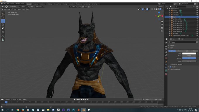Image resolution: width=199 pixels, height=112 pixels.
Task: Switch to rendered viewport shading
Action: (161, 9)
